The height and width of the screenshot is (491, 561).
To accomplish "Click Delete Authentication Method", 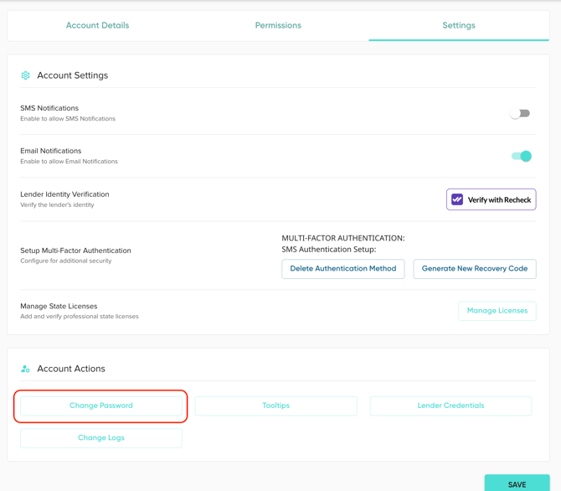I will (342, 269).
